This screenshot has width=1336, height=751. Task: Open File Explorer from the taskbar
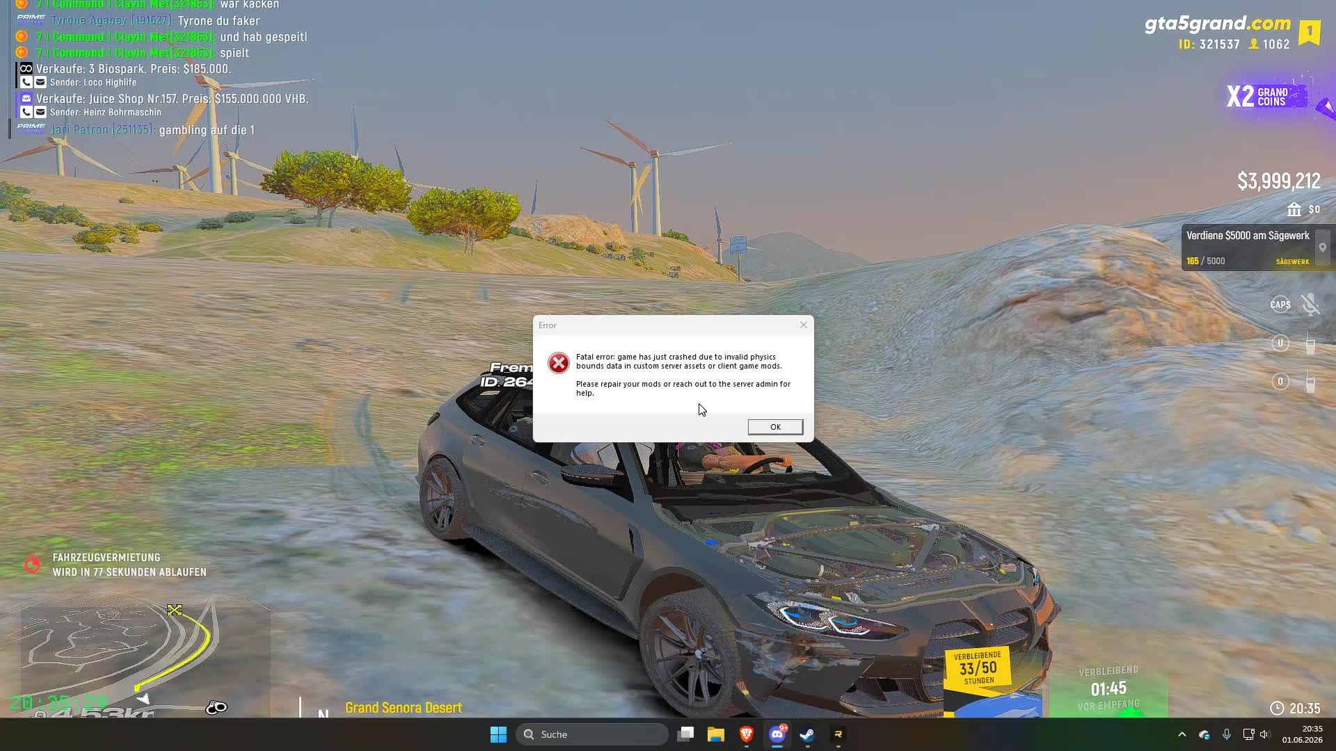(x=716, y=734)
